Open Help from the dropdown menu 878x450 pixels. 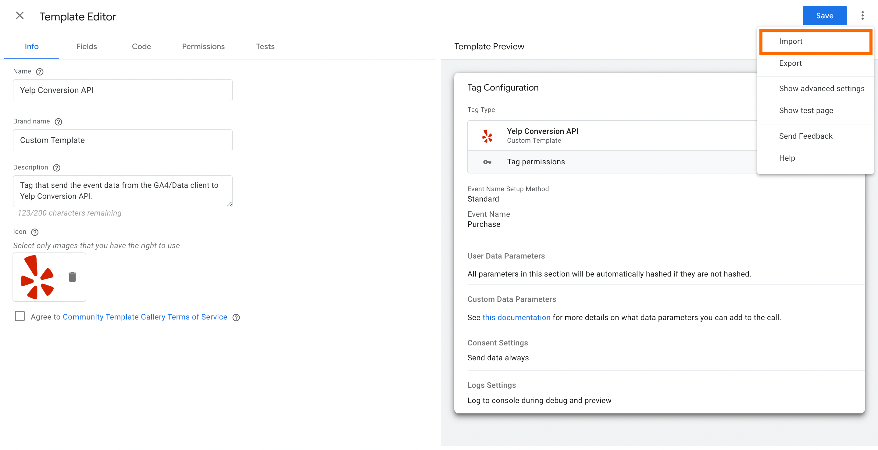[x=815, y=158]
